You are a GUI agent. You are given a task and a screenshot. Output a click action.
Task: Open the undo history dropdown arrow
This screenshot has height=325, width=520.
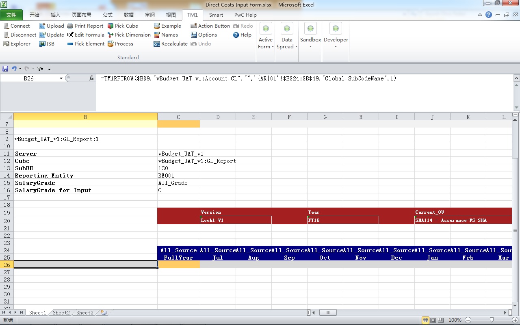pos(20,69)
